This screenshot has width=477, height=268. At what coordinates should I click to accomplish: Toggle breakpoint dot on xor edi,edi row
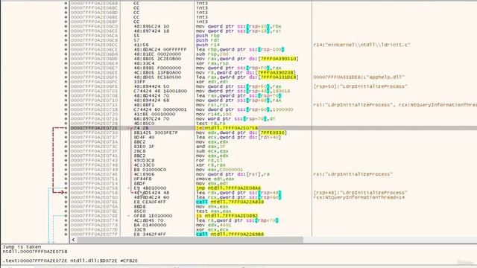(66, 82)
